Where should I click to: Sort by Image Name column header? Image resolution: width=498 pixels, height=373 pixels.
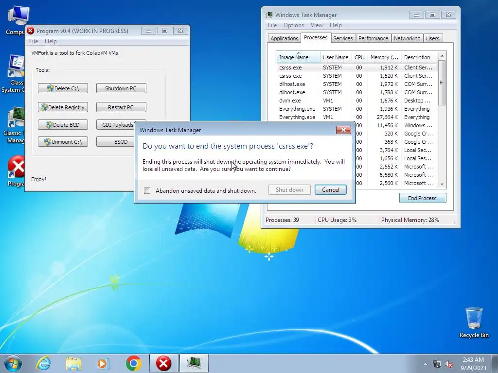pyautogui.click(x=298, y=57)
